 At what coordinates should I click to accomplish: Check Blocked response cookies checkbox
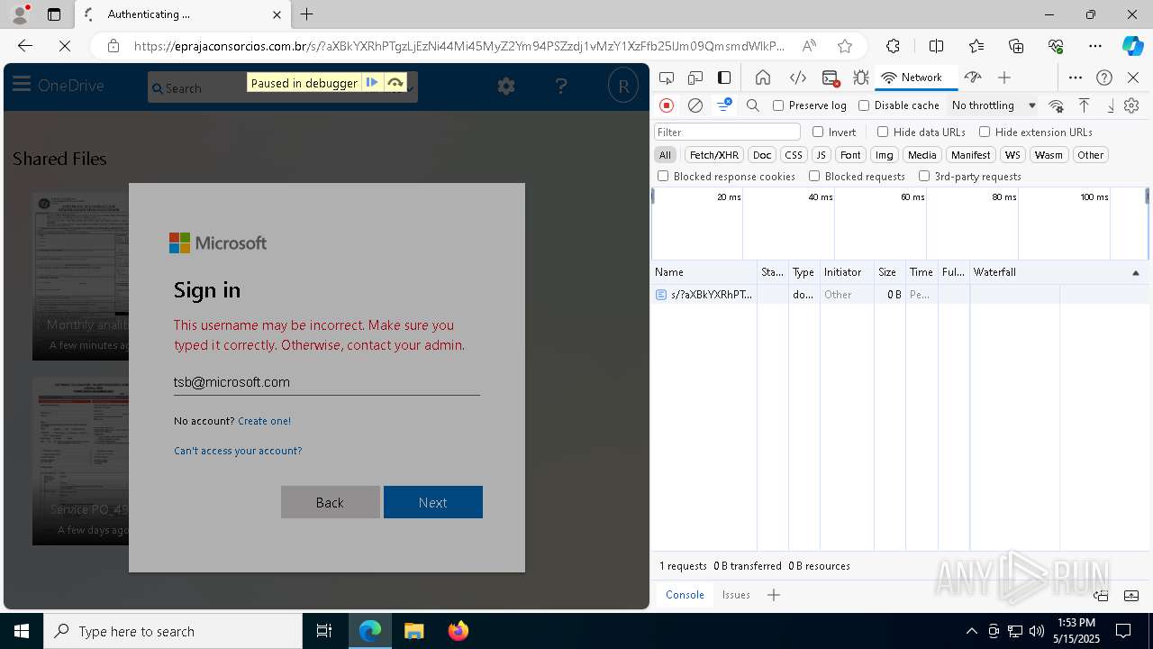coord(663,177)
